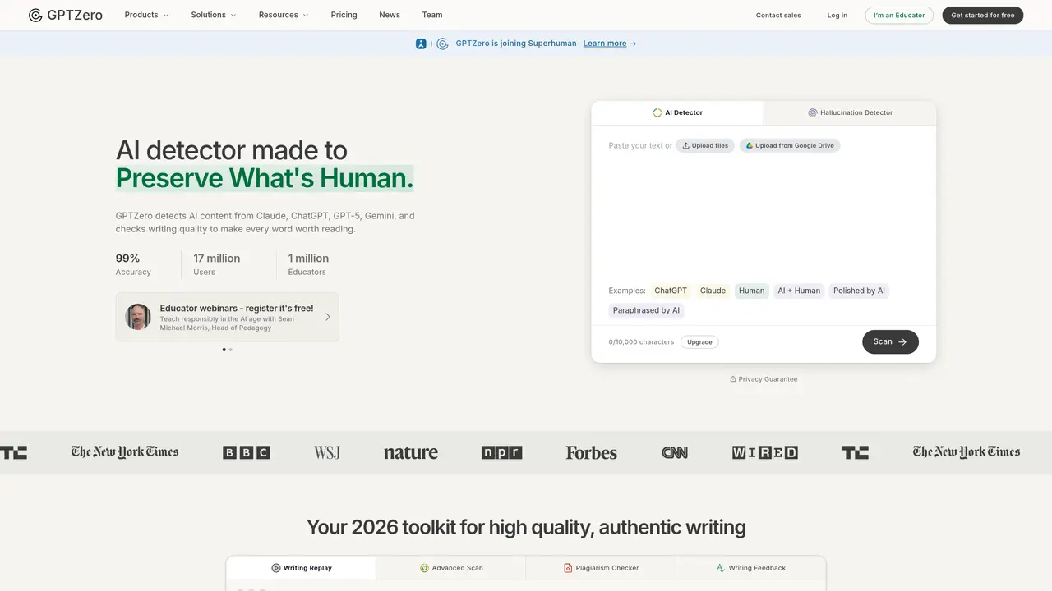The width and height of the screenshot is (1052, 591).
Task: Choose Upload from Google Drive
Action: click(x=790, y=145)
